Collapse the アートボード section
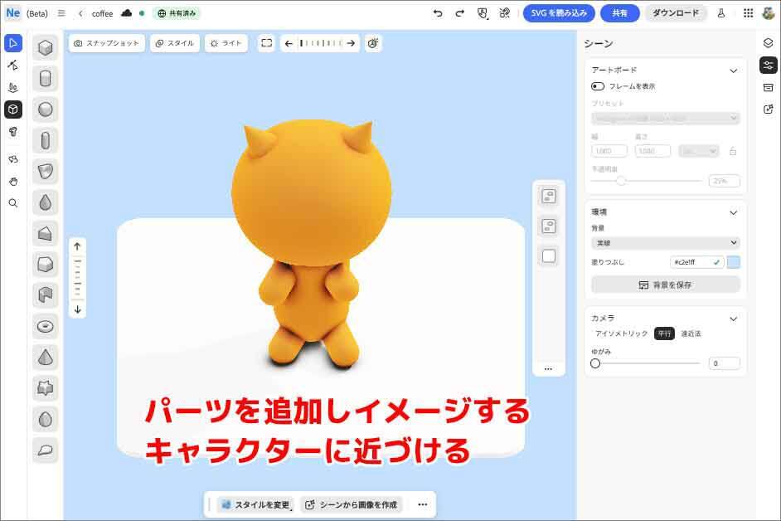This screenshot has width=781, height=521. (x=733, y=71)
